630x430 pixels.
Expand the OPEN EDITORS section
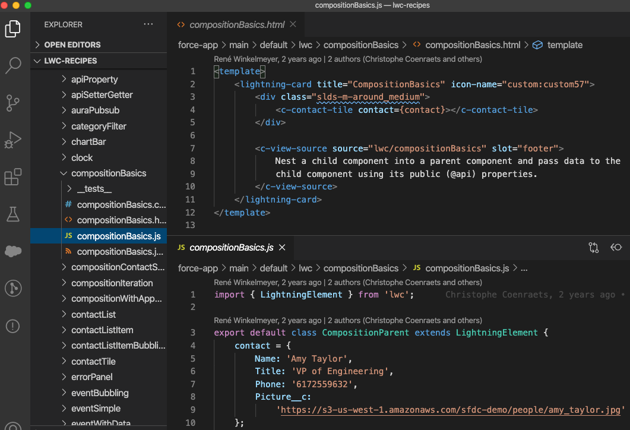click(x=72, y=45)
